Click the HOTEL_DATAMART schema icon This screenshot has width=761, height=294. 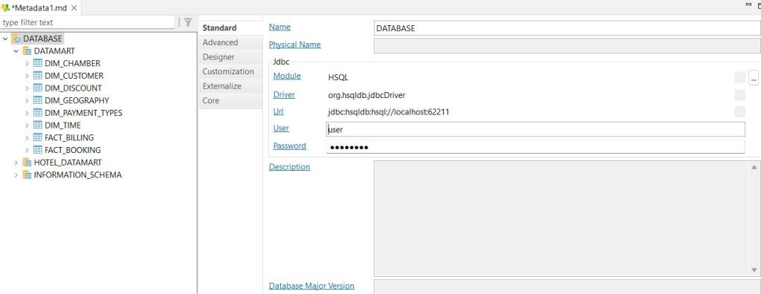[27, 163]
